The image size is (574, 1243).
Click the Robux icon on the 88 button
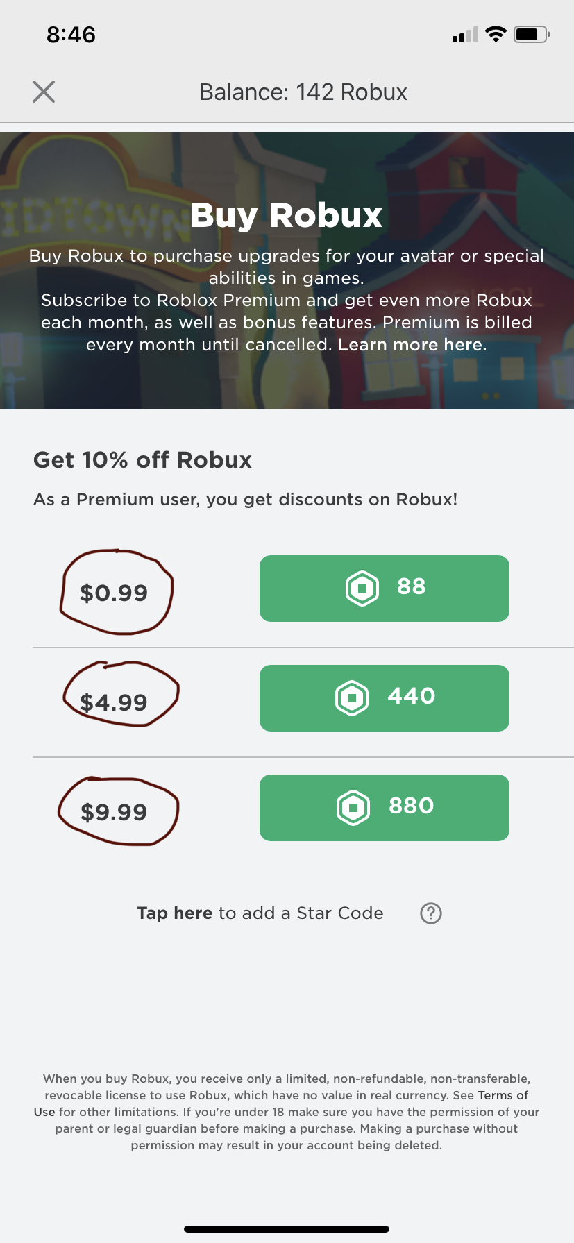[362, 589]
